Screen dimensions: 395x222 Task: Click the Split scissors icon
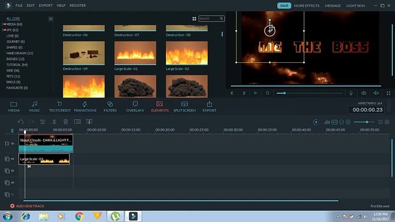tap(54, 122)
